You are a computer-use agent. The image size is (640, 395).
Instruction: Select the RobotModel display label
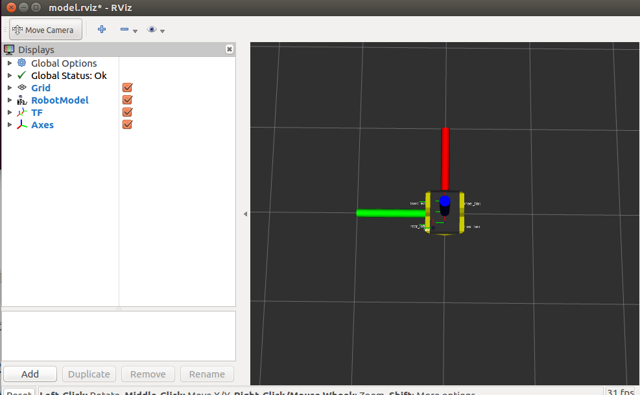pos(60,100)
